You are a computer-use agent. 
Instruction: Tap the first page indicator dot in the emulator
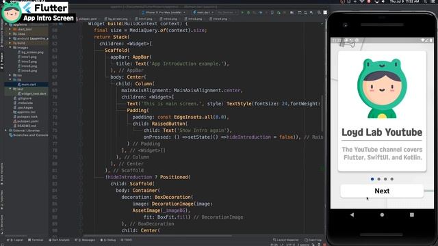click(372, 179)
